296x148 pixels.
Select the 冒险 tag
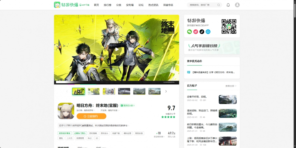pyautogui.click(x=61, y=138)
